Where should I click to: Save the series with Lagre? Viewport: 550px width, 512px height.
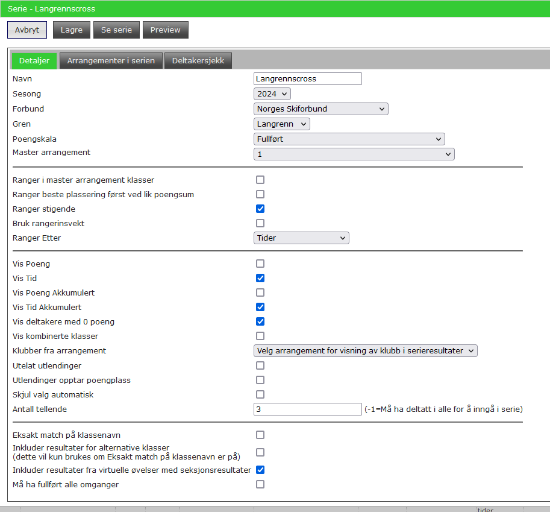point(72,30)
